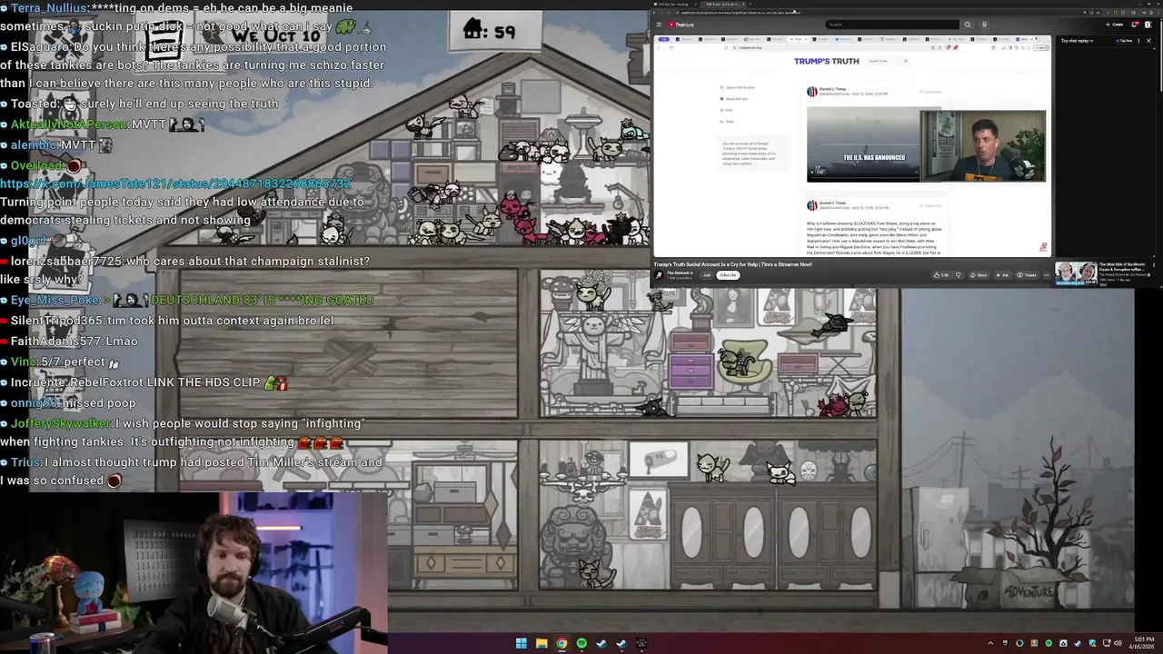Open chat panel three-dot options
The image size is (1163, 654).
(x=1139, y=41)
